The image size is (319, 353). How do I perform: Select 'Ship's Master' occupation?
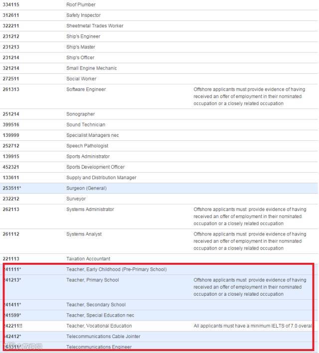click(80, 47)
